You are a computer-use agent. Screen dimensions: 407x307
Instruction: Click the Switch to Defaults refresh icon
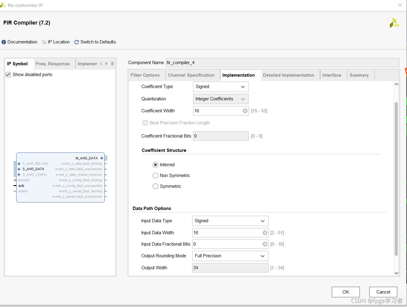tap(77, 42)
